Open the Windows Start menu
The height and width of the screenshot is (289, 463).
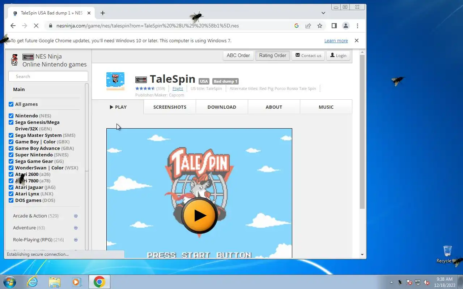(9, 282)
